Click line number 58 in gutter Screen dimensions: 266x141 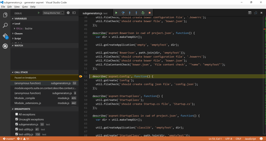(86, 96)
